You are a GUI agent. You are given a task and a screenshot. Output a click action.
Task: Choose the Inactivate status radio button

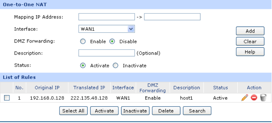point(115,66)
